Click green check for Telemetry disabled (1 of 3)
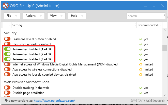The image size is (168, 105). (x=141, y=49)
